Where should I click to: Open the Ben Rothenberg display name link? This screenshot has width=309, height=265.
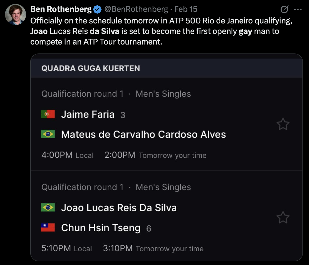pyautogui.click(x=61, y=9)
